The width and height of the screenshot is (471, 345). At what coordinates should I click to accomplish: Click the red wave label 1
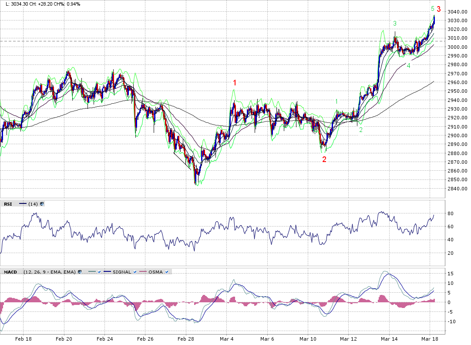tap(235, 83)
